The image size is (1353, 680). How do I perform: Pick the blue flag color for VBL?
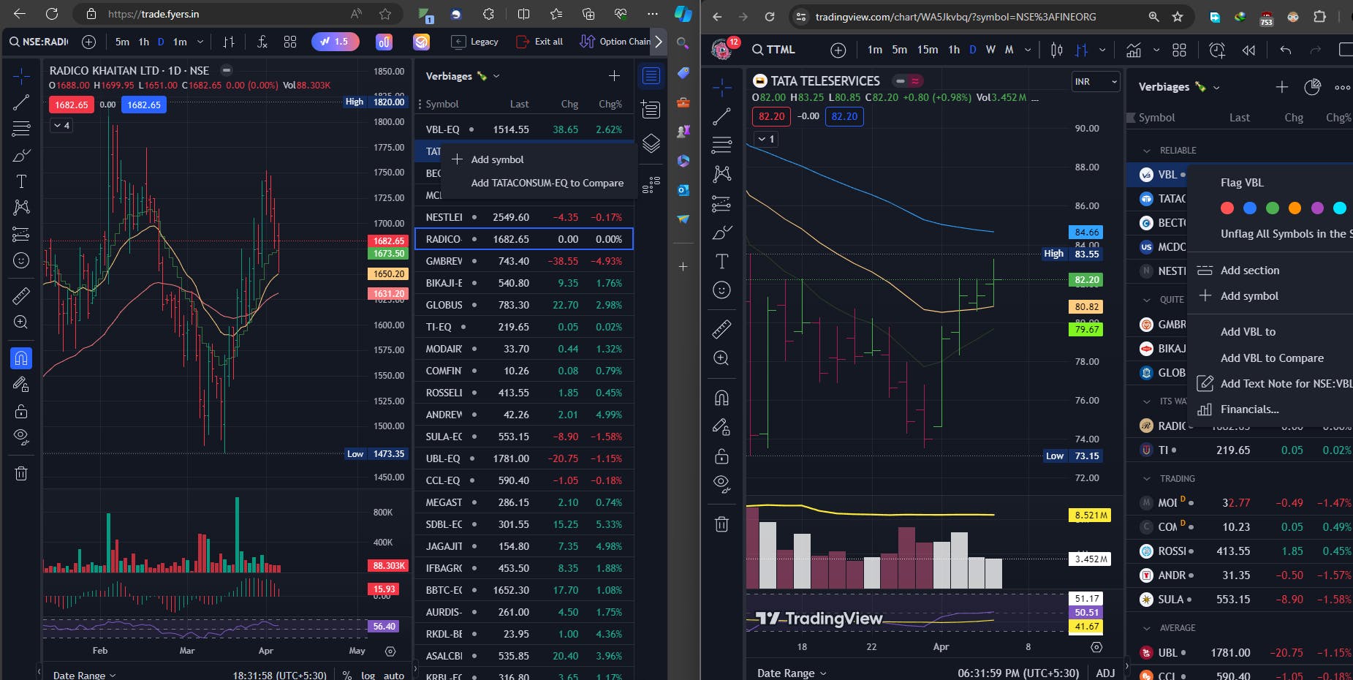click(x=1250, y=208)
